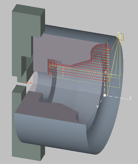Select yellow dotted tool holder rectangle
The width and height of the screenshot is (138, 164).
click(x=115, y=81)
